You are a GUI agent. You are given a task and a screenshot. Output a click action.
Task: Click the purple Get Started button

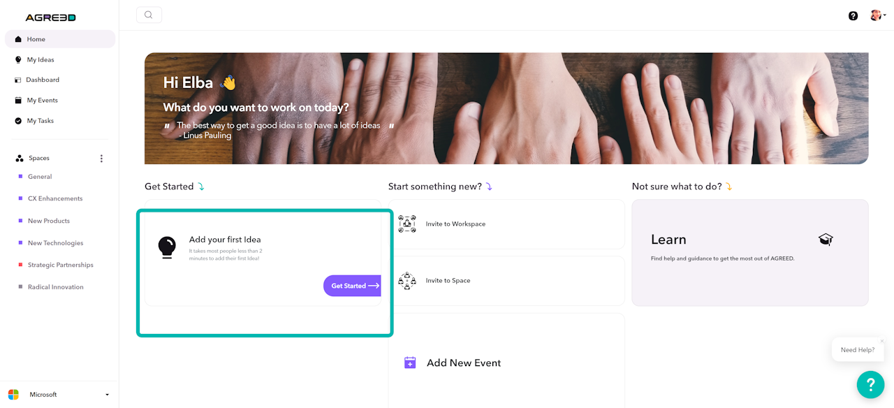click(353, 286)
